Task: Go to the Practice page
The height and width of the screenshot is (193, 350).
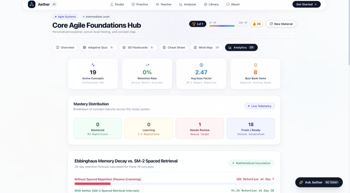Action: [x=140, y=4]
